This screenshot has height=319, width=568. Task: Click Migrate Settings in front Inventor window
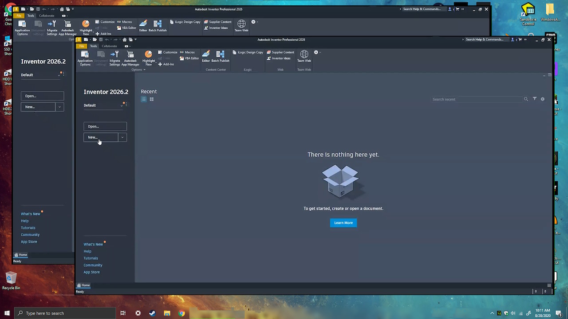coord(114,58)
